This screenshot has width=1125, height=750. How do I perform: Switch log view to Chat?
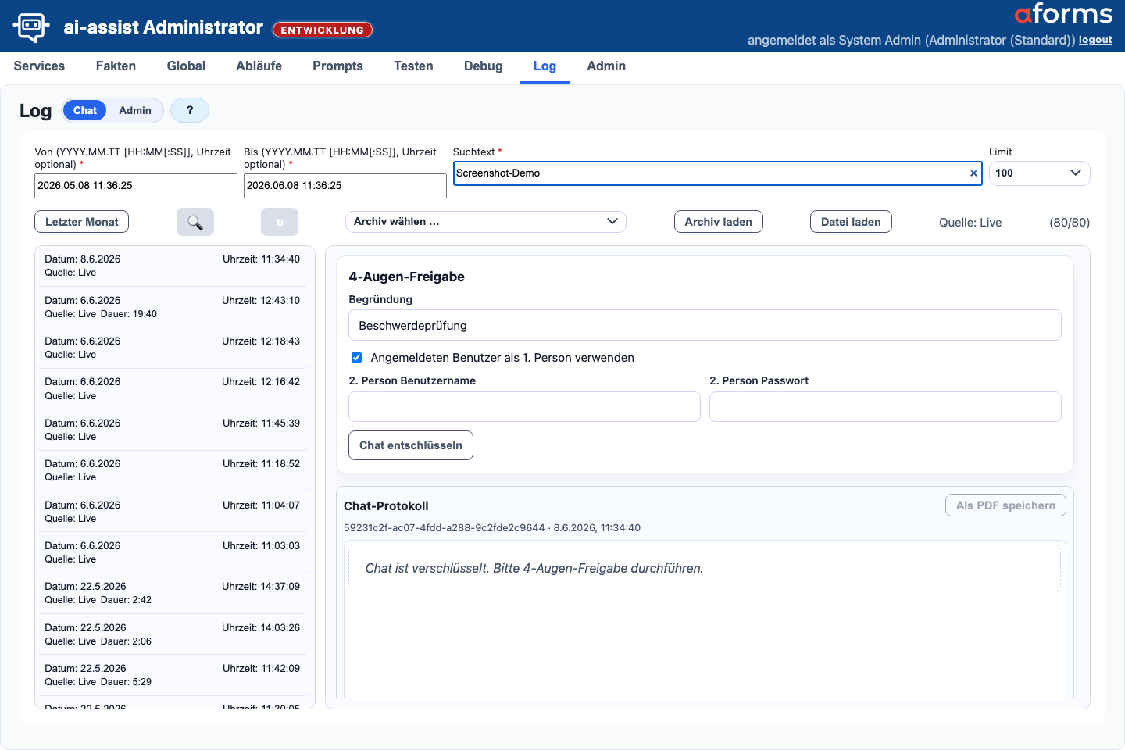click(x=85, y=110)
